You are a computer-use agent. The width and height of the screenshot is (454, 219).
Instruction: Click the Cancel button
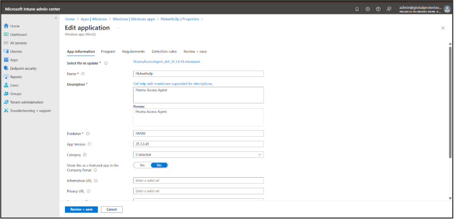point(111,210)
